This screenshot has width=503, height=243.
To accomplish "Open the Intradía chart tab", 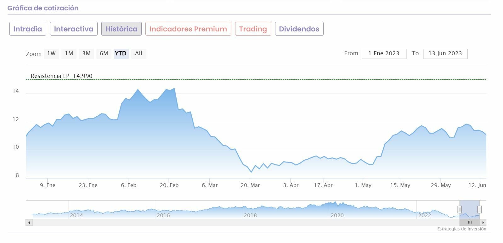I will (28, 29).
